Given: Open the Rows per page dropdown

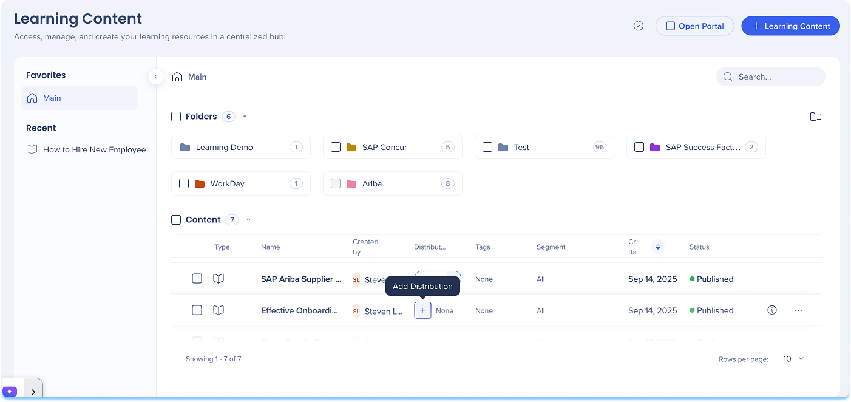Looking at the screenshot, I should [793, 359].
